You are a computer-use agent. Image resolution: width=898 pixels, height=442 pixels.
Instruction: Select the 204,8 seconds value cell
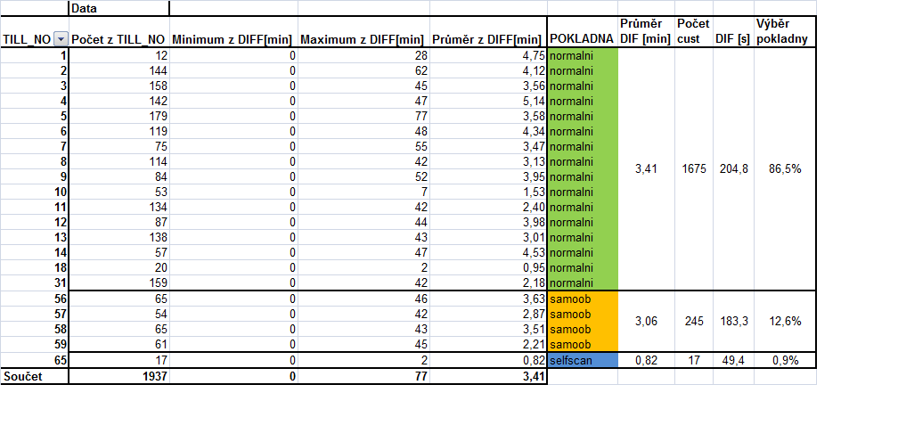pyautogui.click(x=732, y=168)
